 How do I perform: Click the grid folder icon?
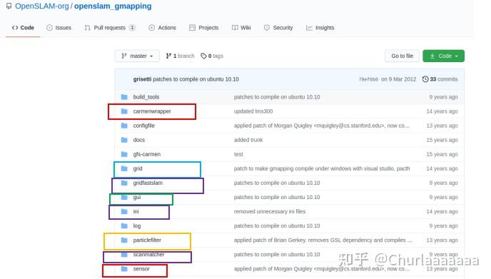pos(124,168)
